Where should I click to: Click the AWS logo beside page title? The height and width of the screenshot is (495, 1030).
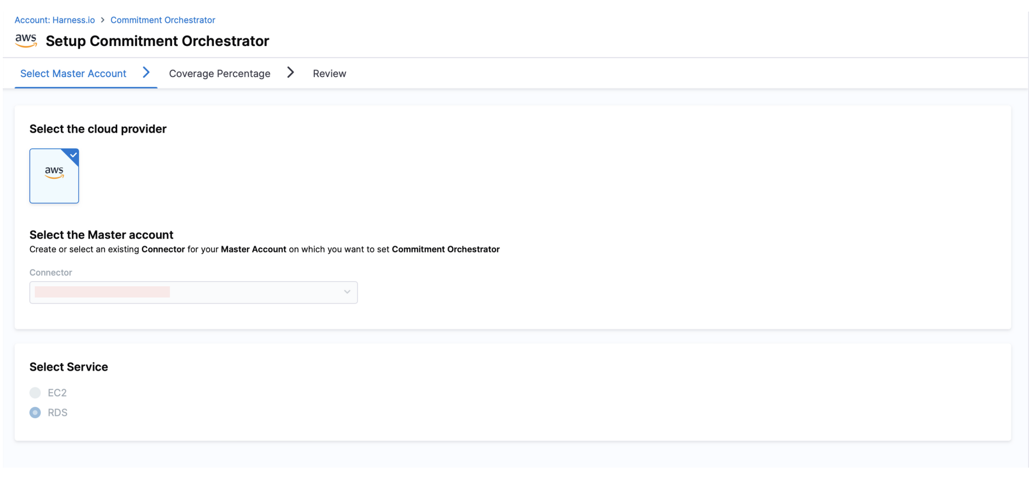tap(26, 40)
